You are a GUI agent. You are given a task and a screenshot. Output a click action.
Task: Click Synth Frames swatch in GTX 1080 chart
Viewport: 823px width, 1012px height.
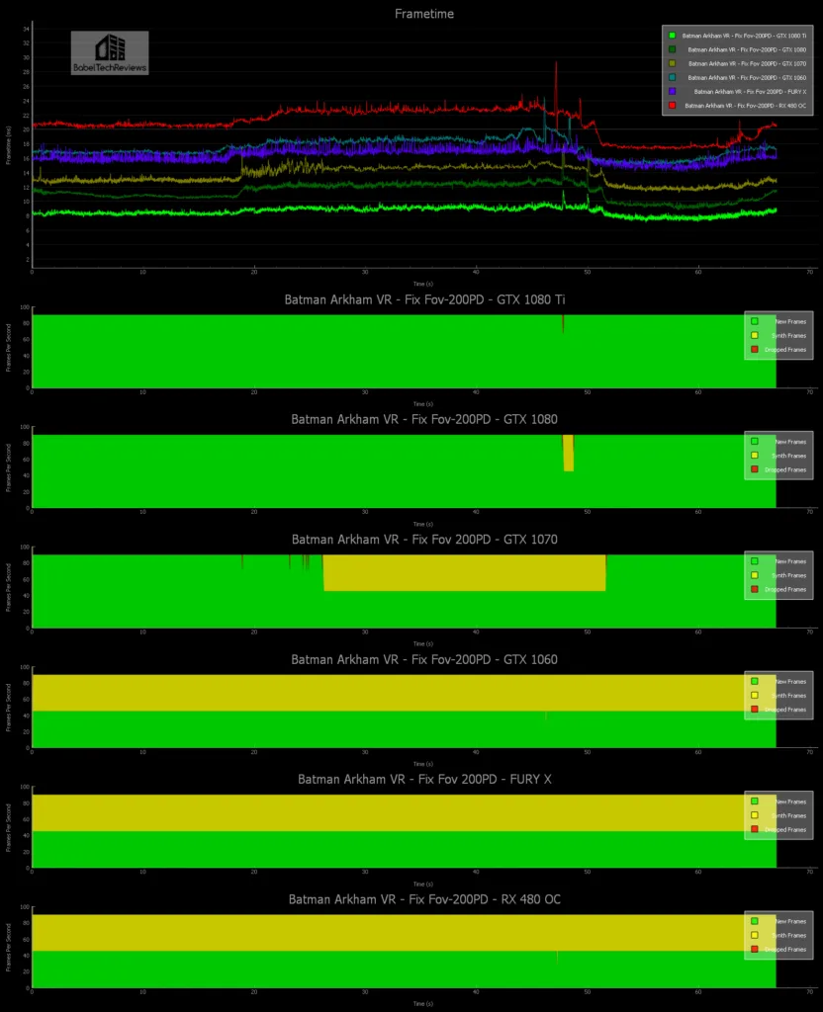tap(754, 456)
